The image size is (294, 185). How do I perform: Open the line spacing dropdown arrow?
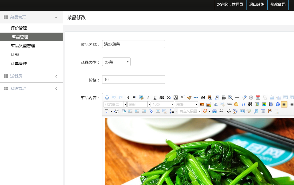[176, 111]
